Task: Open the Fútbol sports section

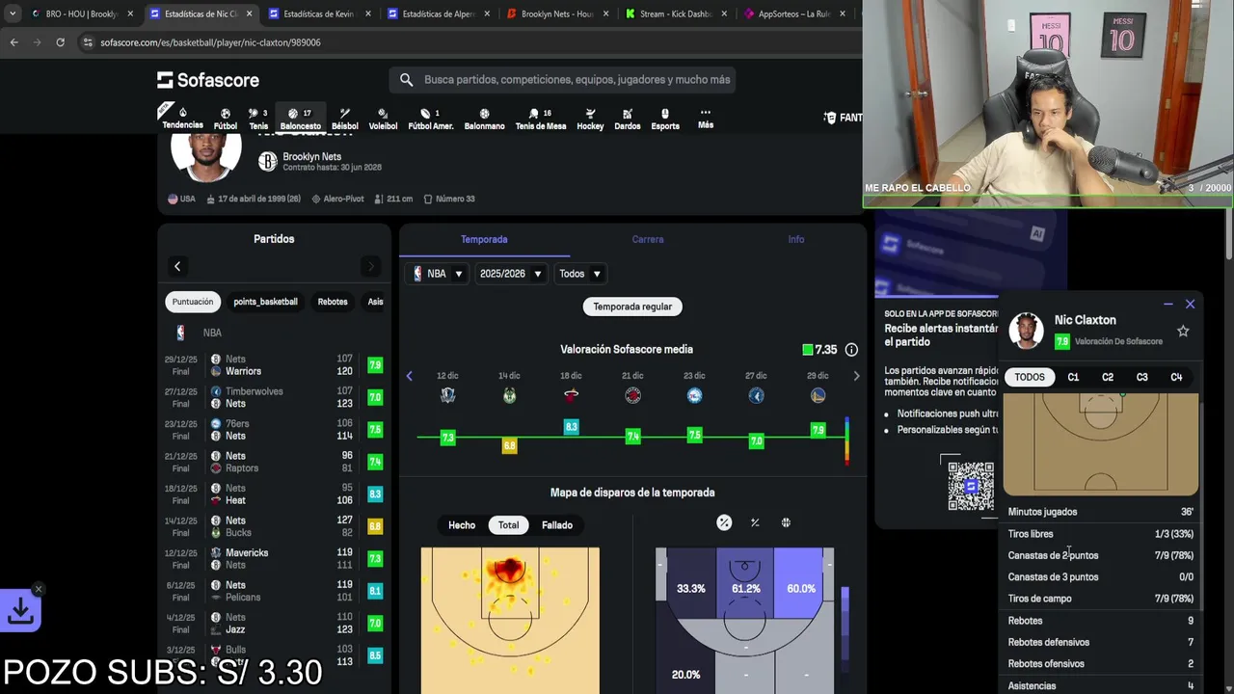Action: pos(225,119)
